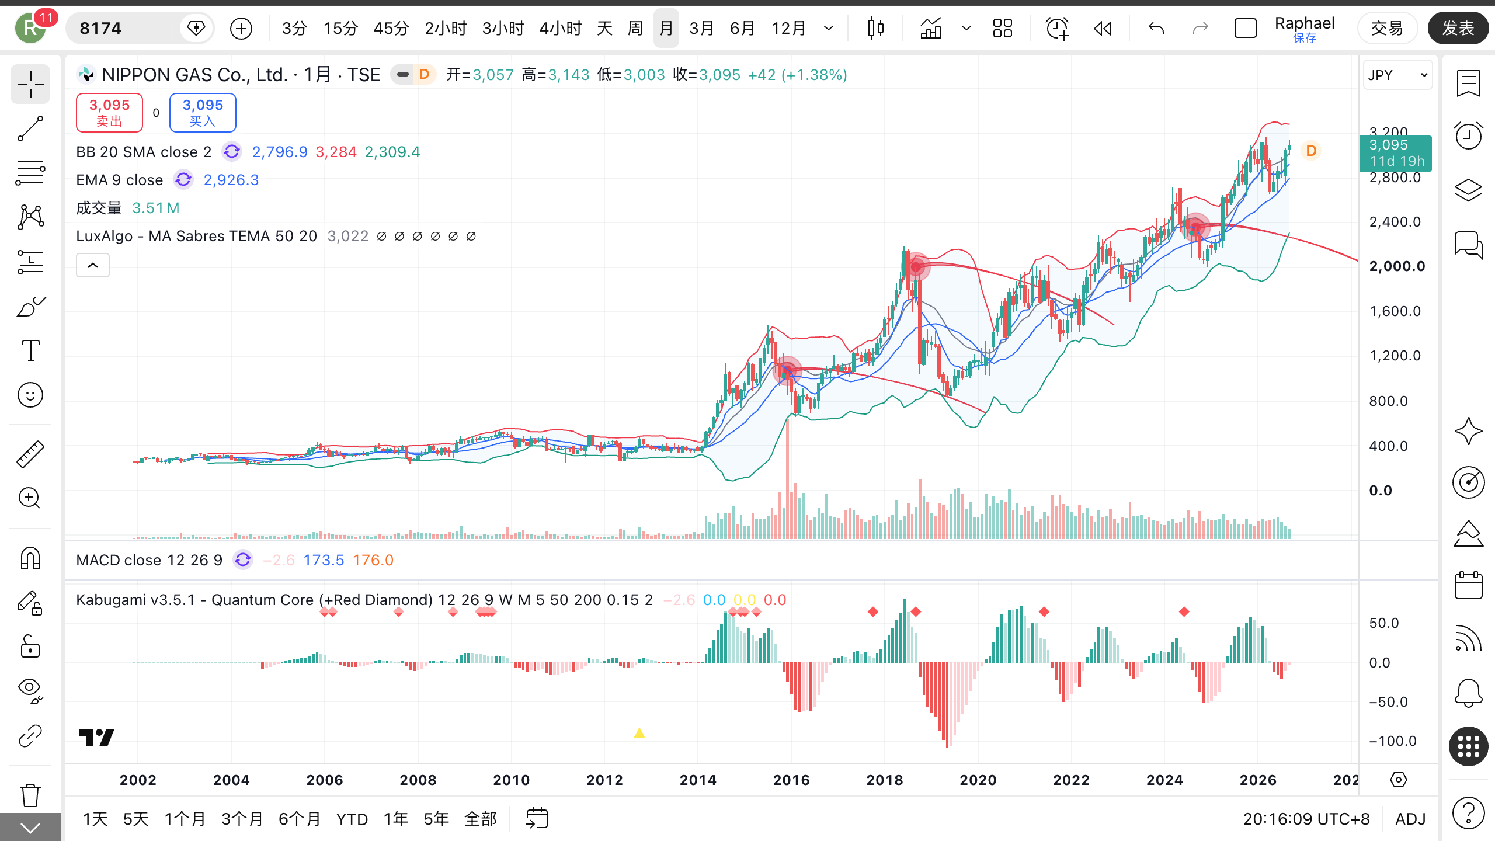1495x841 pixels.
Task: Open the emoji icons tool
Action: 30,395
